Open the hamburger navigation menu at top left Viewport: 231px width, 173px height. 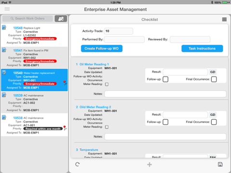[x=7, y=9]
